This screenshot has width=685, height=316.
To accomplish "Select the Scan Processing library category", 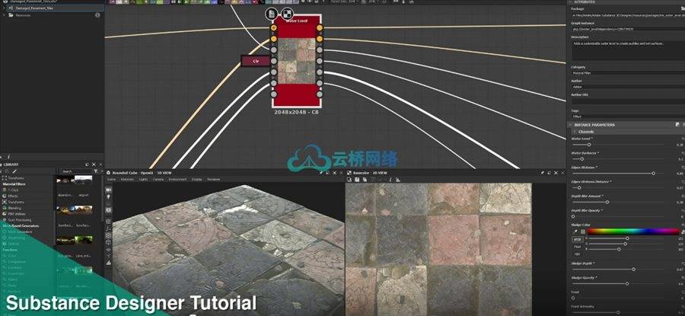I will [x=19, y=220].
